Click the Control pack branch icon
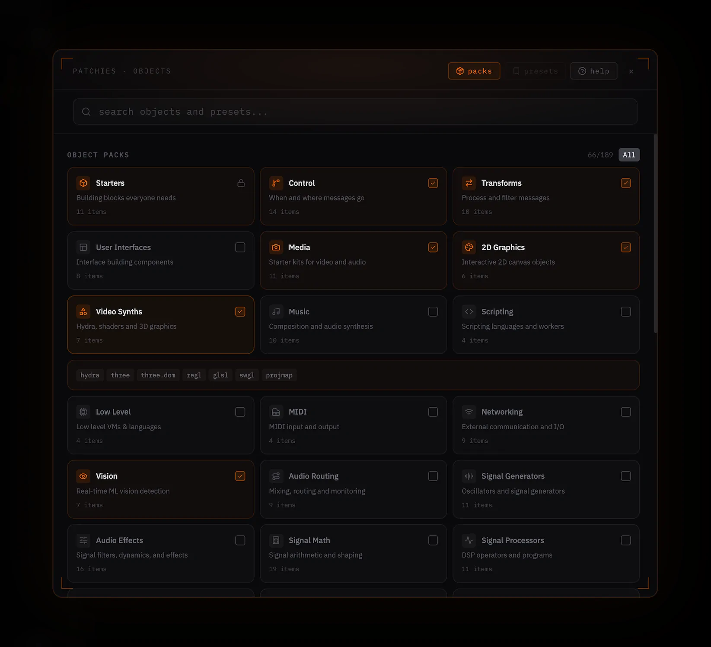711x647 pixels. pyautogui.click(x=276, y=183)
